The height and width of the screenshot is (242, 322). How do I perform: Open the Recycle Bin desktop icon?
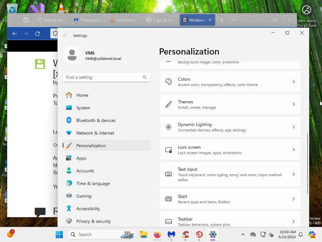point(12,9)
